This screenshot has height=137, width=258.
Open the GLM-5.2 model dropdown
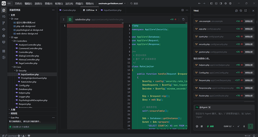coord(229,126)
